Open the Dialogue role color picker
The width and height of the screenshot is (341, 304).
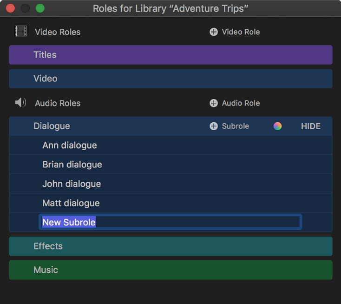click(277, 126)
